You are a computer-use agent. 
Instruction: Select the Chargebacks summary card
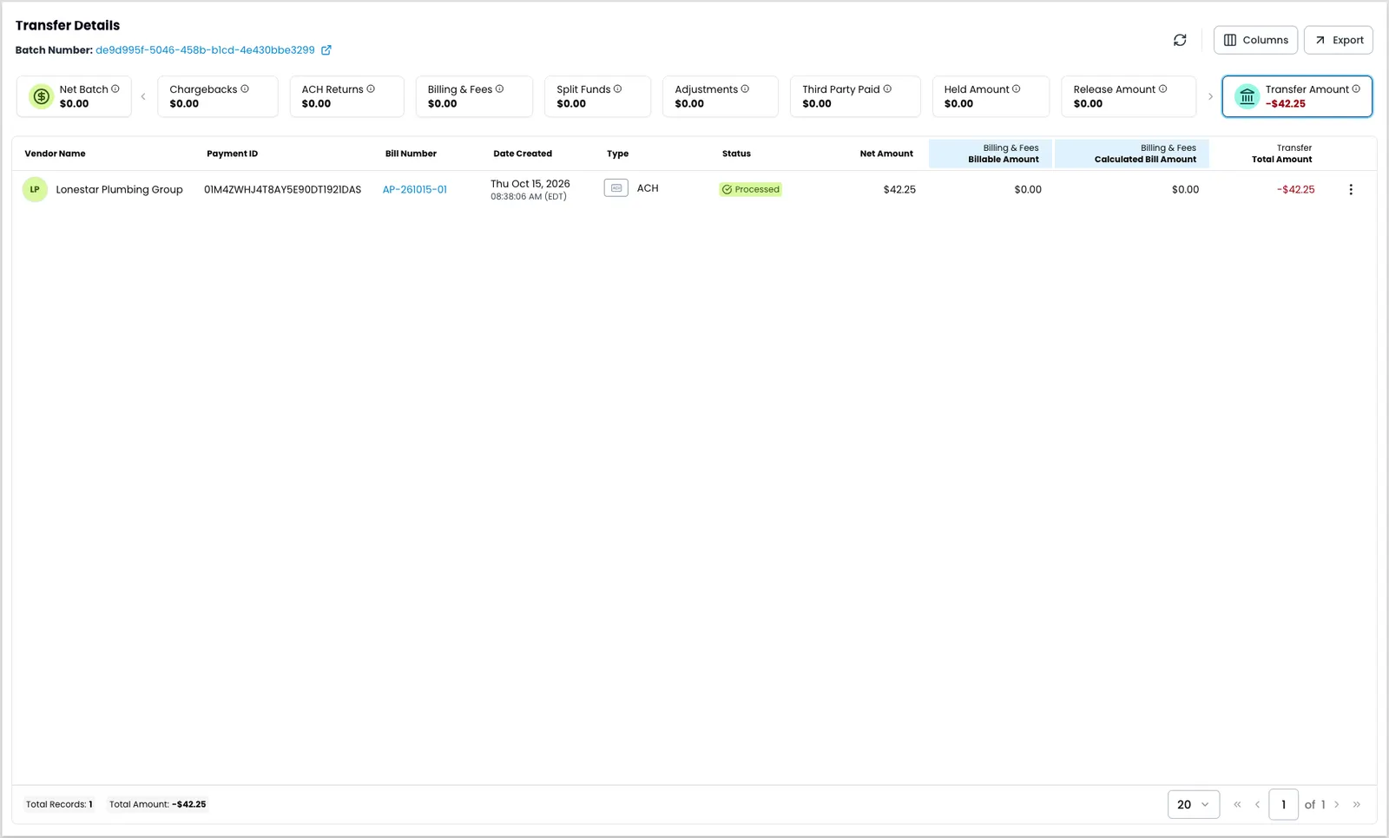(x=218, y=96)
